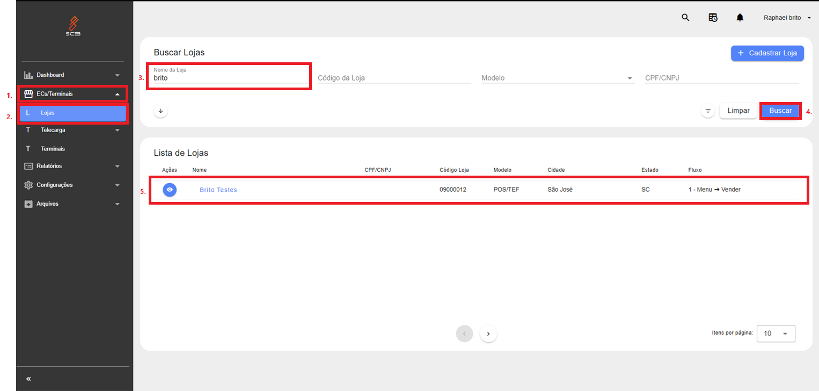Viewport: 819px width, 391px height.
Task: Click the Buscar button
Action: point(780,111)
